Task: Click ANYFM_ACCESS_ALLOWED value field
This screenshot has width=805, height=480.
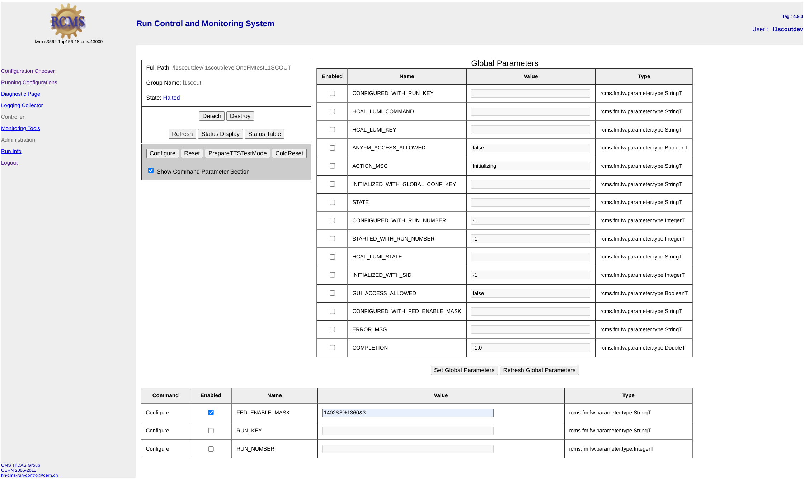Action: click(x=531, y=148)
